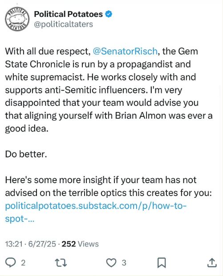
Task: Click the 'Do better.' line of text
Action: (x=26, y=154)
